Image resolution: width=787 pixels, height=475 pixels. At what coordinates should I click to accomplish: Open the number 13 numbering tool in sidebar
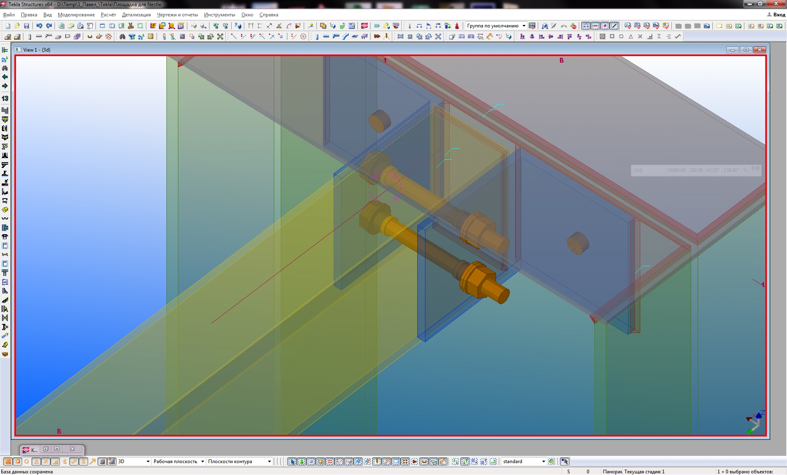[x=5, y=98]
